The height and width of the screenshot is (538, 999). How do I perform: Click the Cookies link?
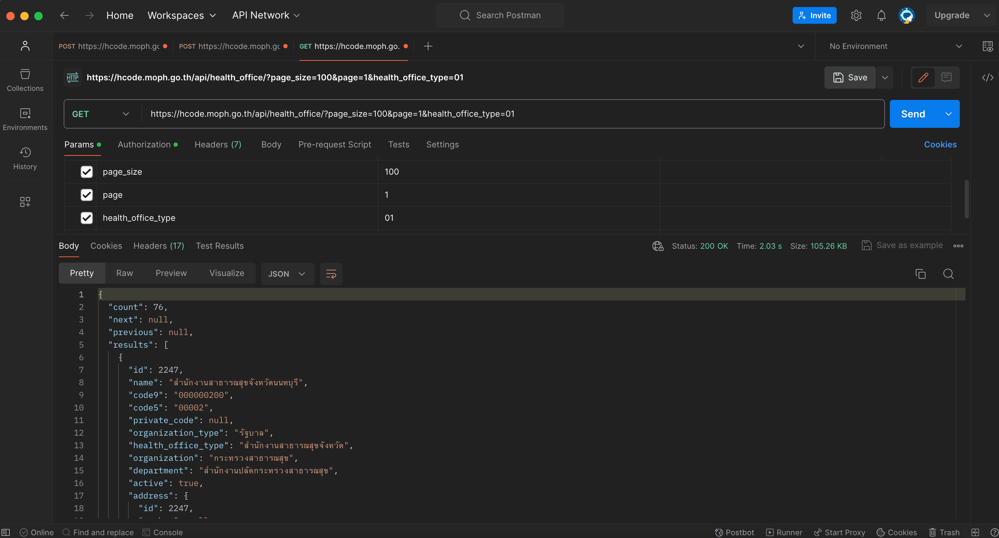(940, 145)
